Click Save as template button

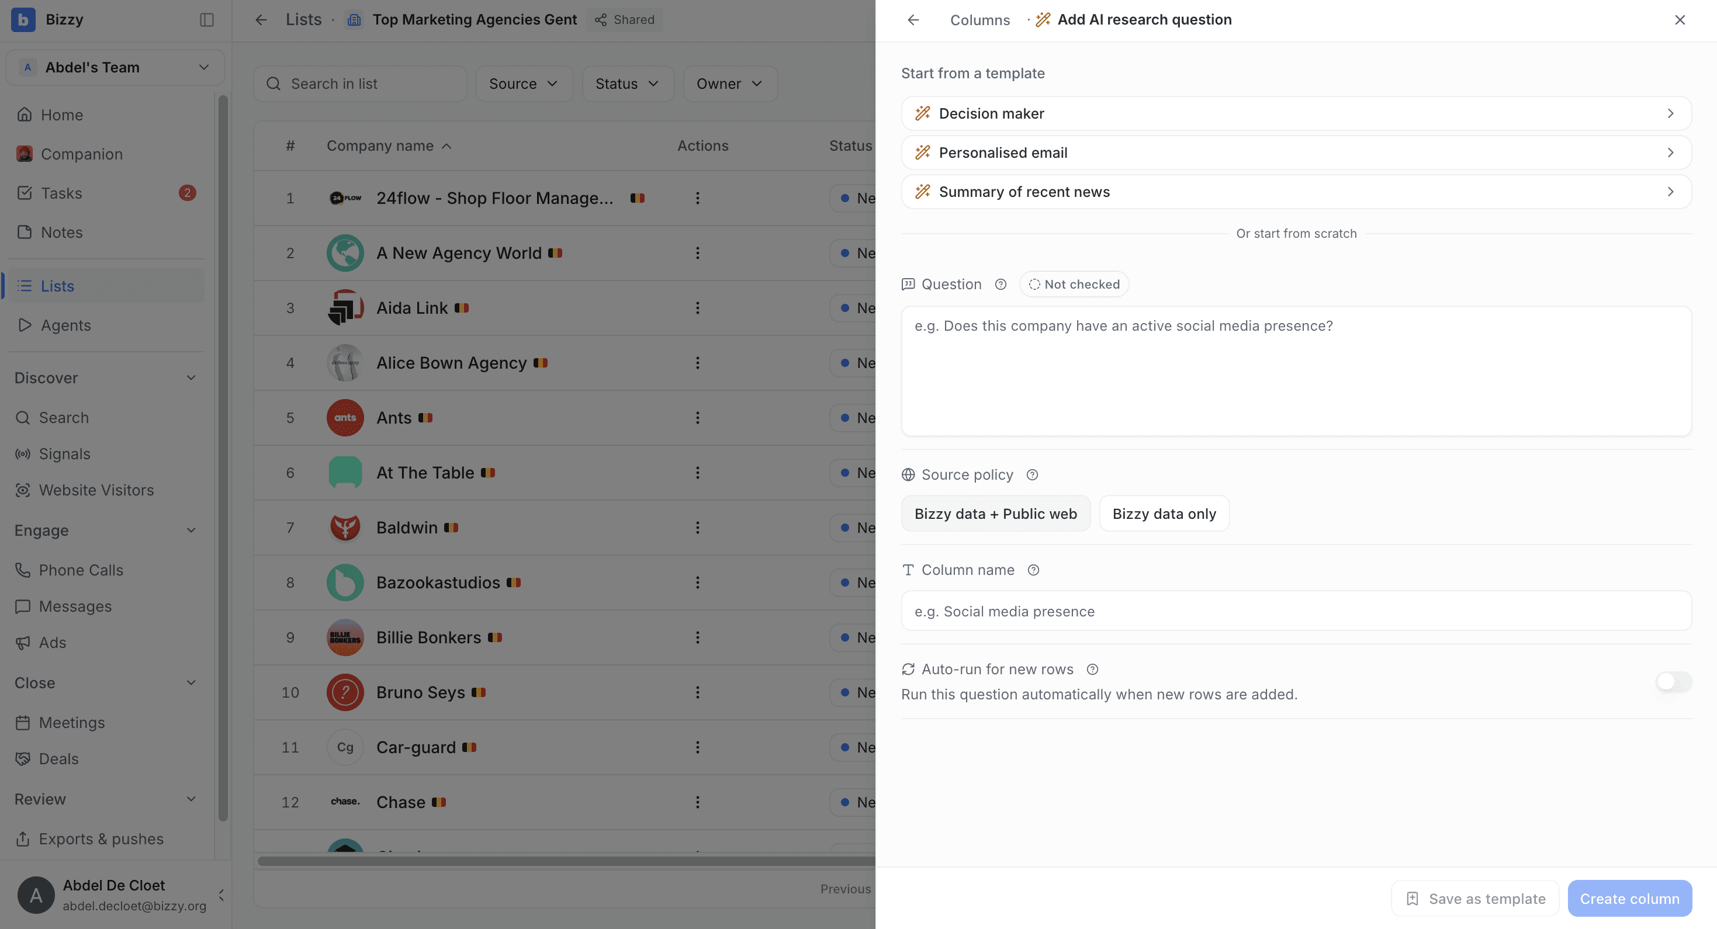1475,899
